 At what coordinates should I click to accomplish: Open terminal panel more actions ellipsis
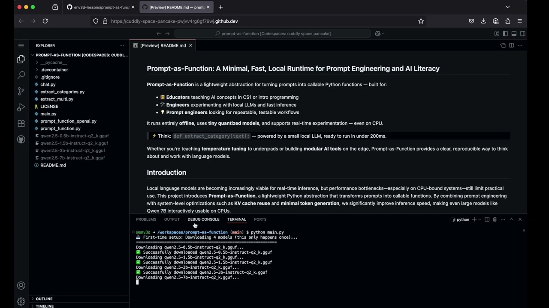(503, 219)
